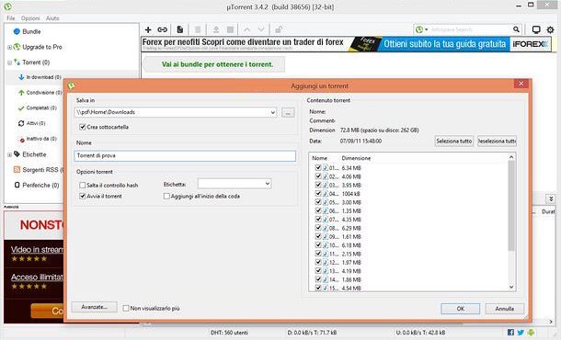Toggle the Crea sottocartella checkbox
561x340 pixels.
[x=82, y=127]
